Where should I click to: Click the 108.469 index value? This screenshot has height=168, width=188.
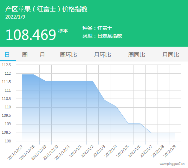click(31, 35)
